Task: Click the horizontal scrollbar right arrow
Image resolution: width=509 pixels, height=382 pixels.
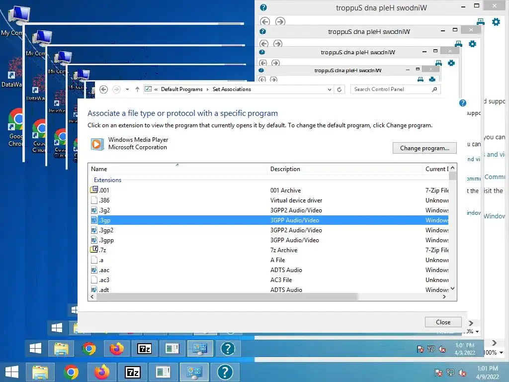Action: point(444,296)
